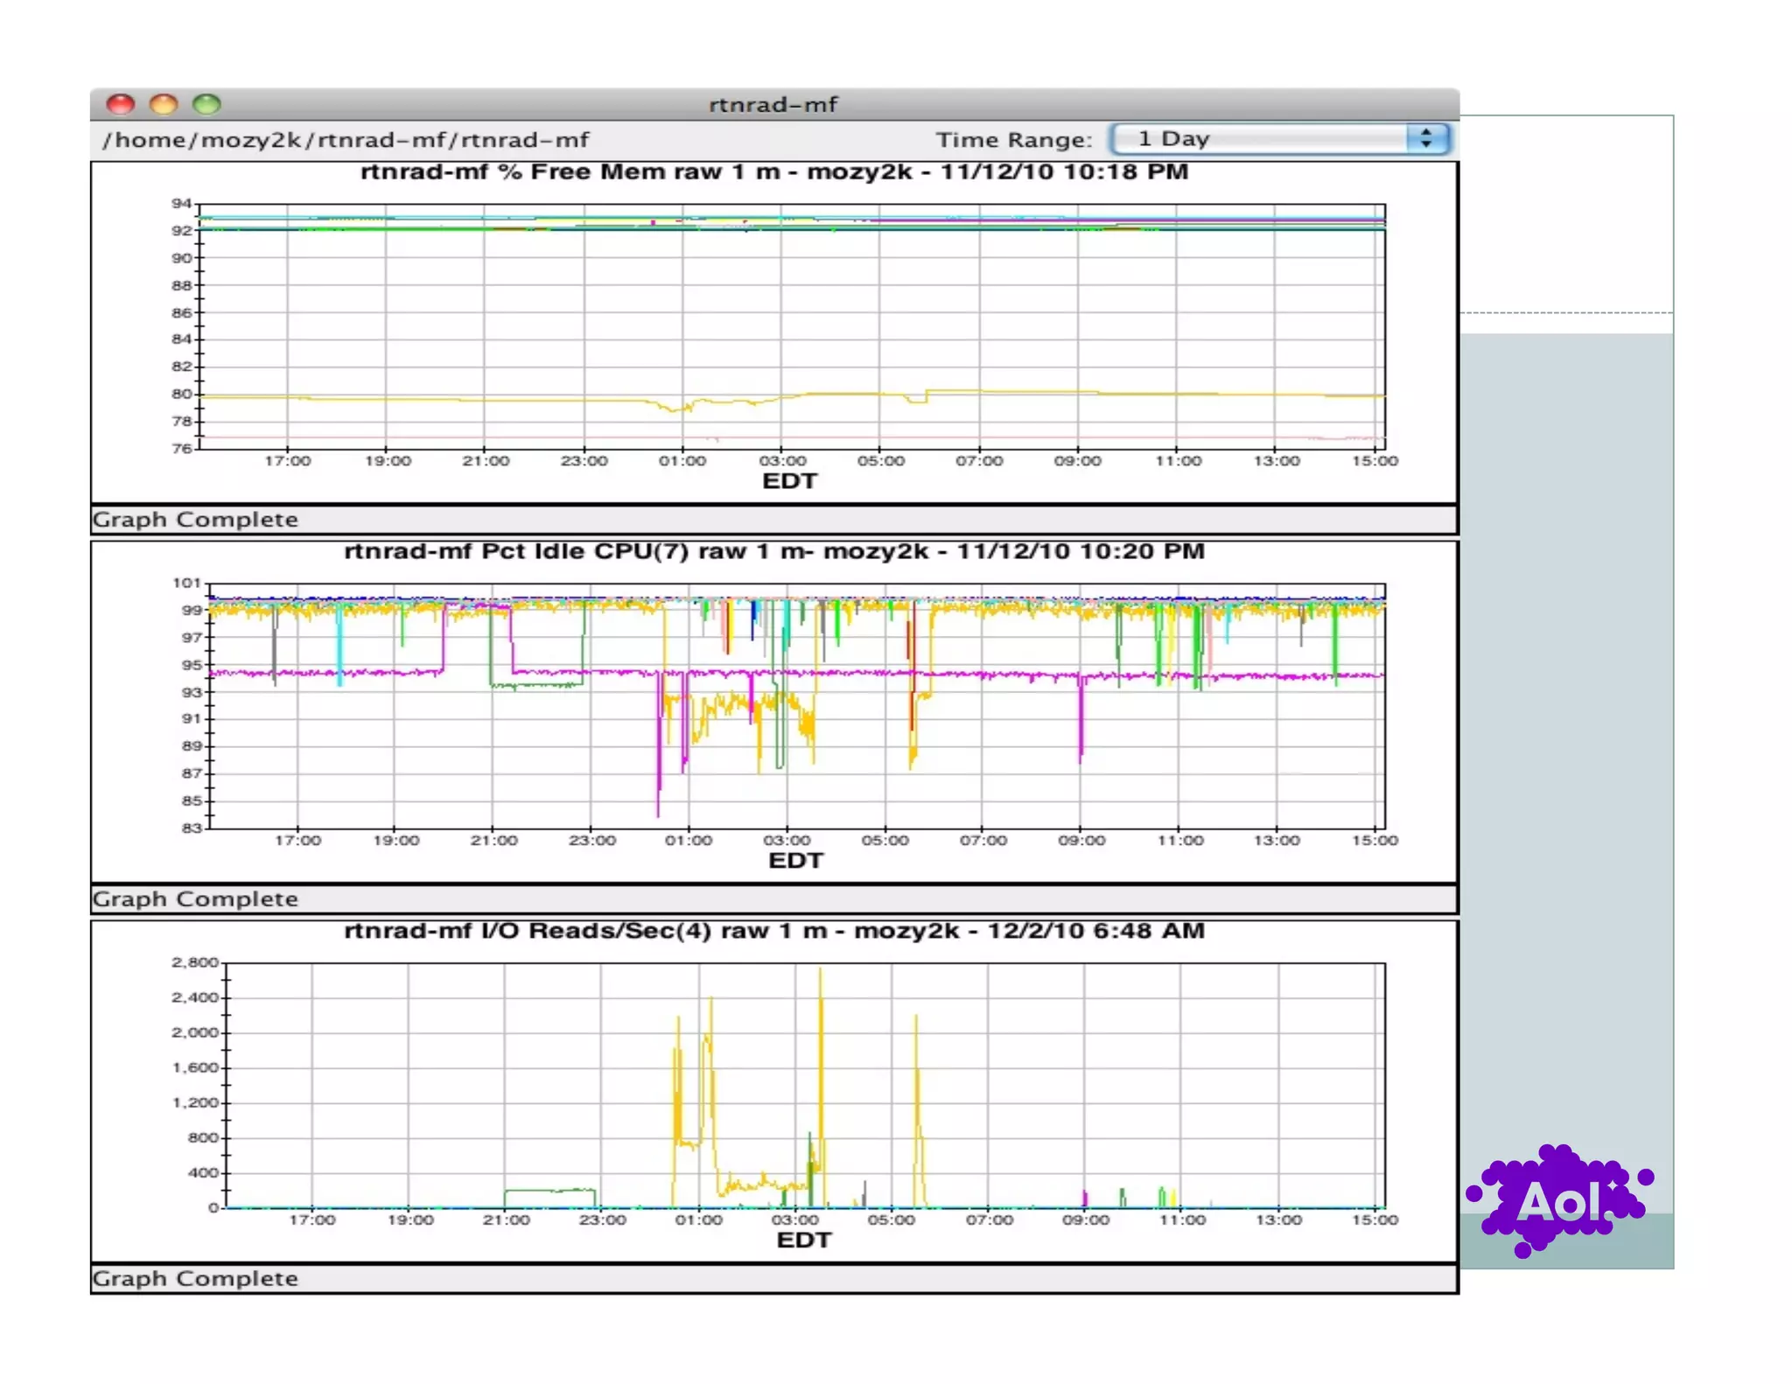The height and width of the screenshot is (1384, 1792).
Task: Click the 03:00 tick on the Idle CPU graph
Action: coord(787,840)
